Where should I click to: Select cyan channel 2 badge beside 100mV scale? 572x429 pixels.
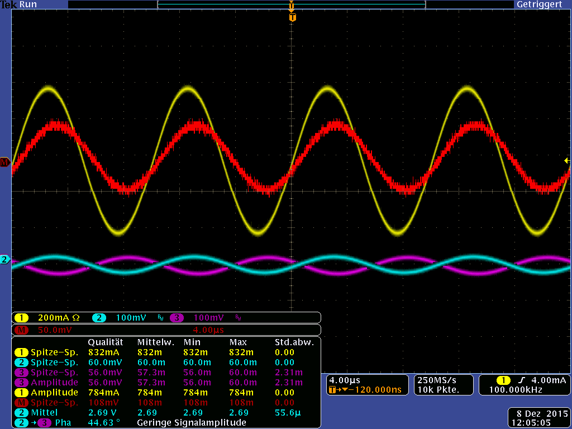[x=99, y=318]
